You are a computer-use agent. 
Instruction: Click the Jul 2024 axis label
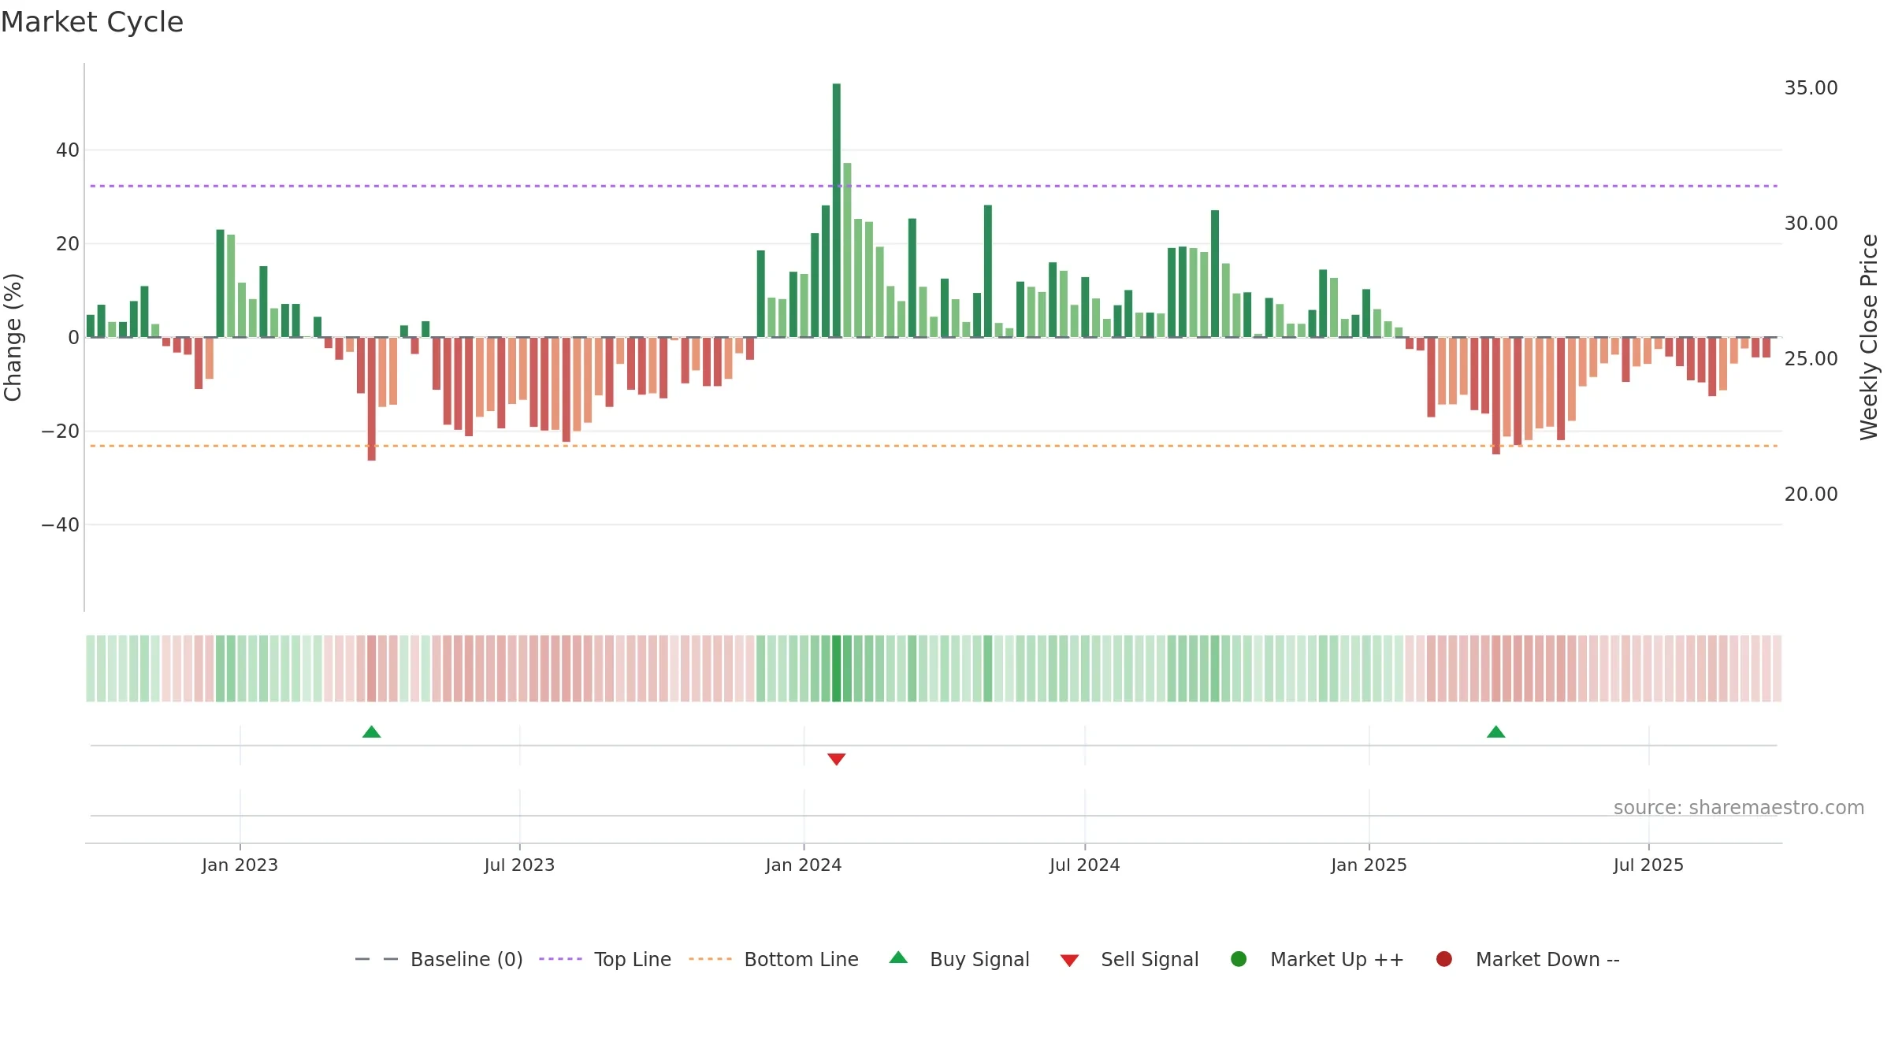click(1084, 865)
